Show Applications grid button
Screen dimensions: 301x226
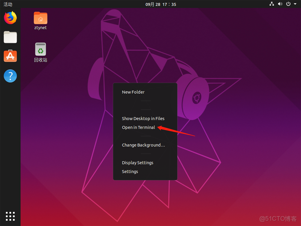pos(11,216)
